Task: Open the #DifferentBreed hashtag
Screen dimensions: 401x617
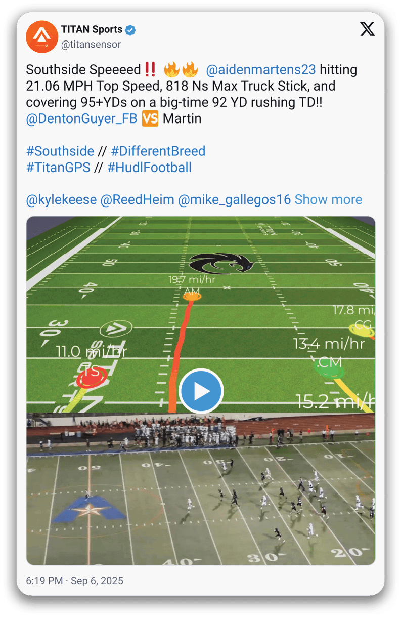Action: click(x=158, y=151)
